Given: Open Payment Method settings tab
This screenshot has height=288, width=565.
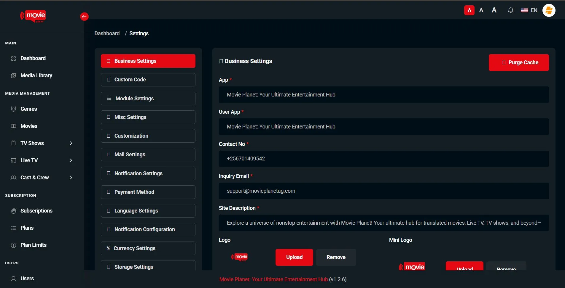Looking at the screenshot, I should [x=148, y=192].
